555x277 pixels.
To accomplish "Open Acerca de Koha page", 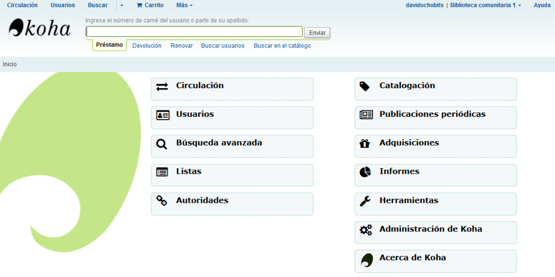I will point(436,261).
